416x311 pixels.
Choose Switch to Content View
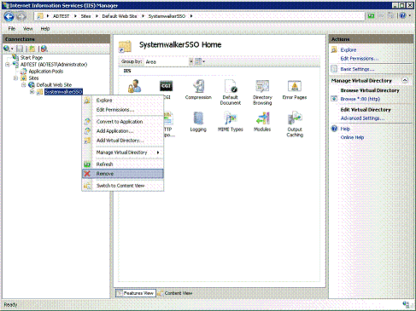click(123, 186)
